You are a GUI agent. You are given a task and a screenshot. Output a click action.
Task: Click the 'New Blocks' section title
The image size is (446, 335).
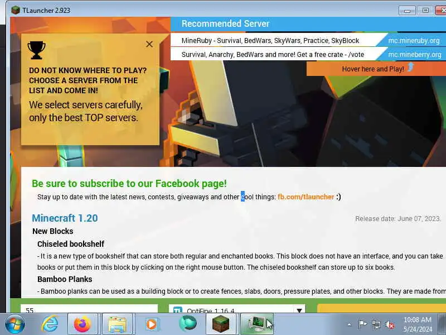click(52, 231)
